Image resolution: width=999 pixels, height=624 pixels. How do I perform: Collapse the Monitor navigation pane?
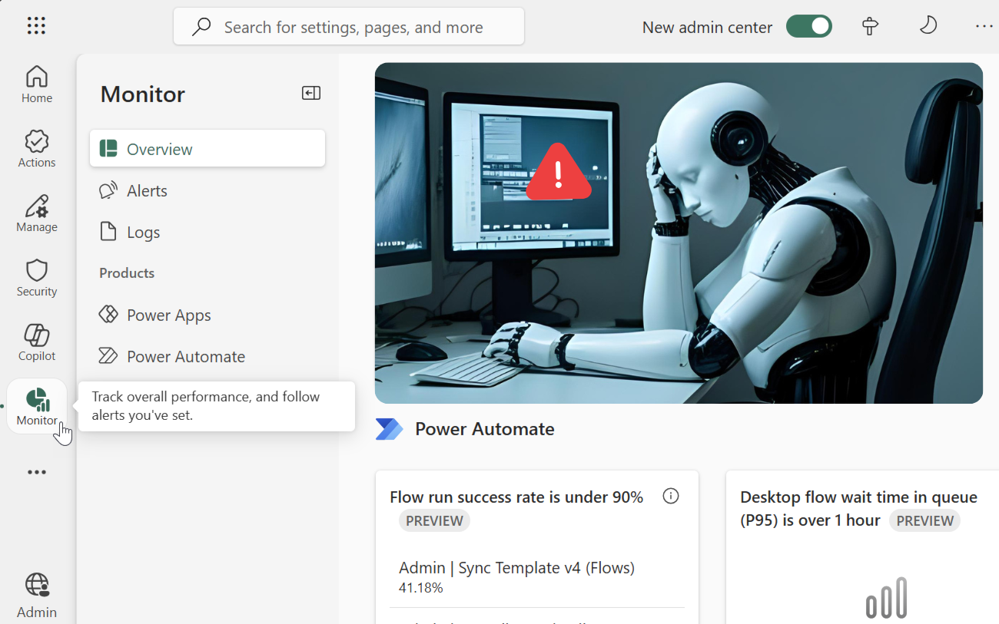tap(311, 94)
